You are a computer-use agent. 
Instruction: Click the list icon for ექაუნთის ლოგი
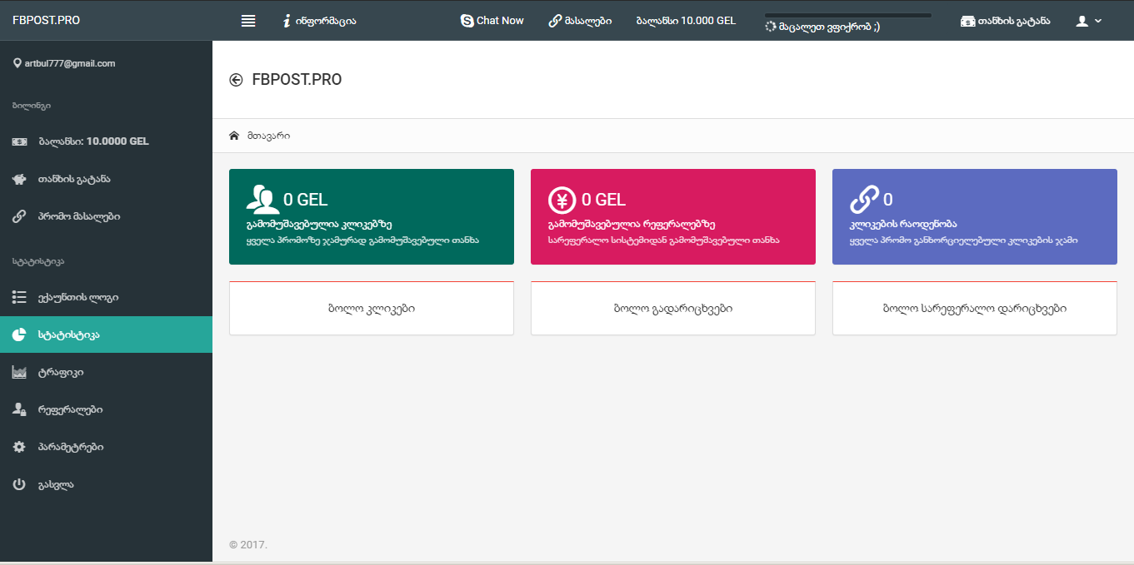(x=19, y=297)
